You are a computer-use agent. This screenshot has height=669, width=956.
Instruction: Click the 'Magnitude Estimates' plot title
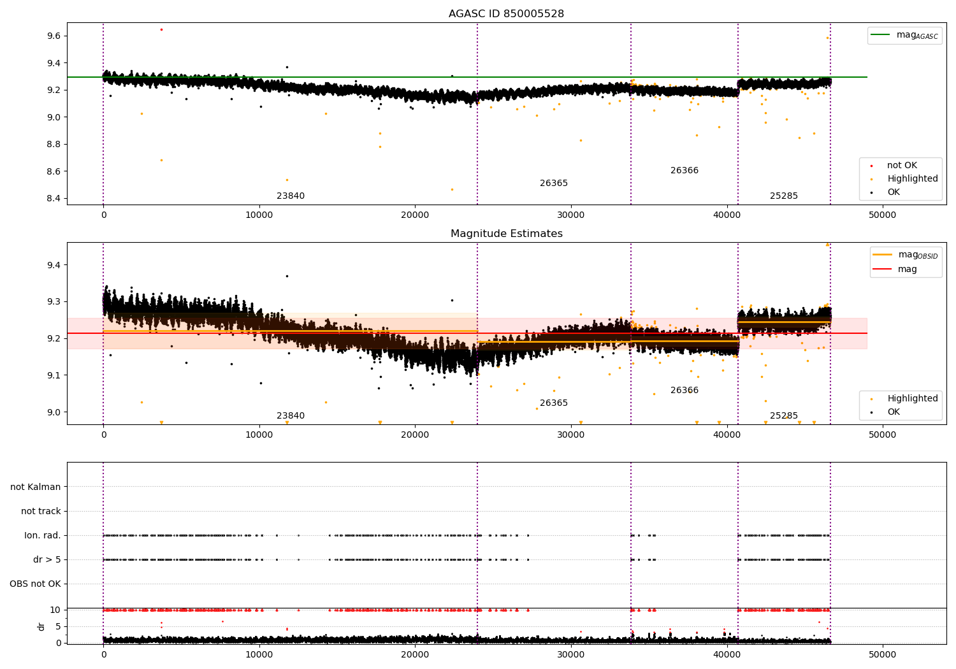[x=506, y=234]
